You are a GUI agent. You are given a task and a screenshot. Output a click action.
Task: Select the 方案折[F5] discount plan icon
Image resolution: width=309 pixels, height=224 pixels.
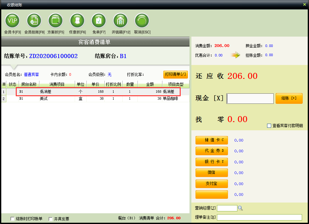pyautogui.click(x=55, y=21)
